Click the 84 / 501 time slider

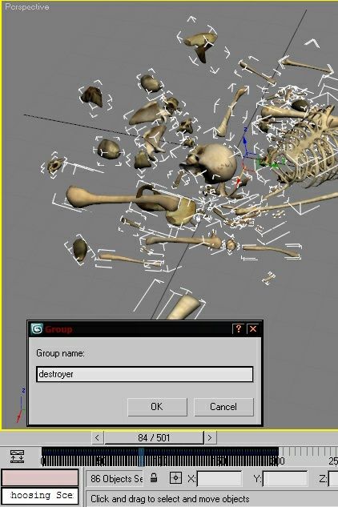154,438
